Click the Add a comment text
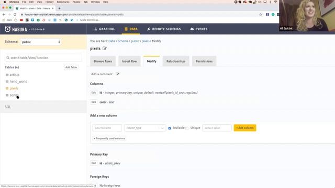The height and width of the screenshot is (188, 335). [102, 74]
